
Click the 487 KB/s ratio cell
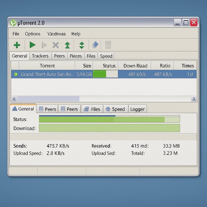point(163,75)
